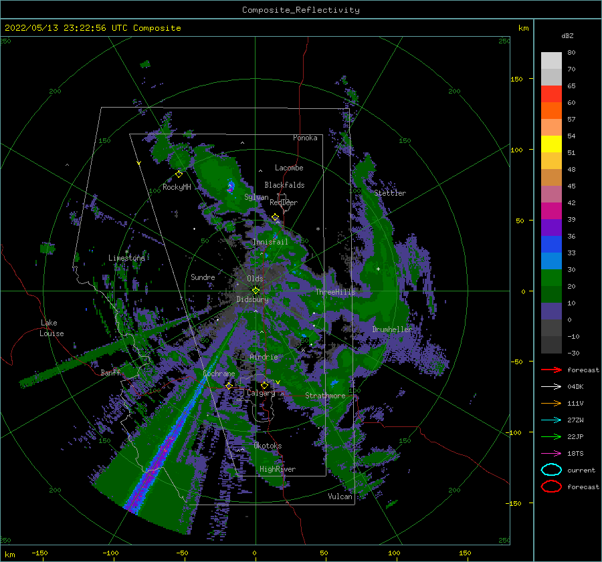Click the Olds town label

(x=255, y=279)
